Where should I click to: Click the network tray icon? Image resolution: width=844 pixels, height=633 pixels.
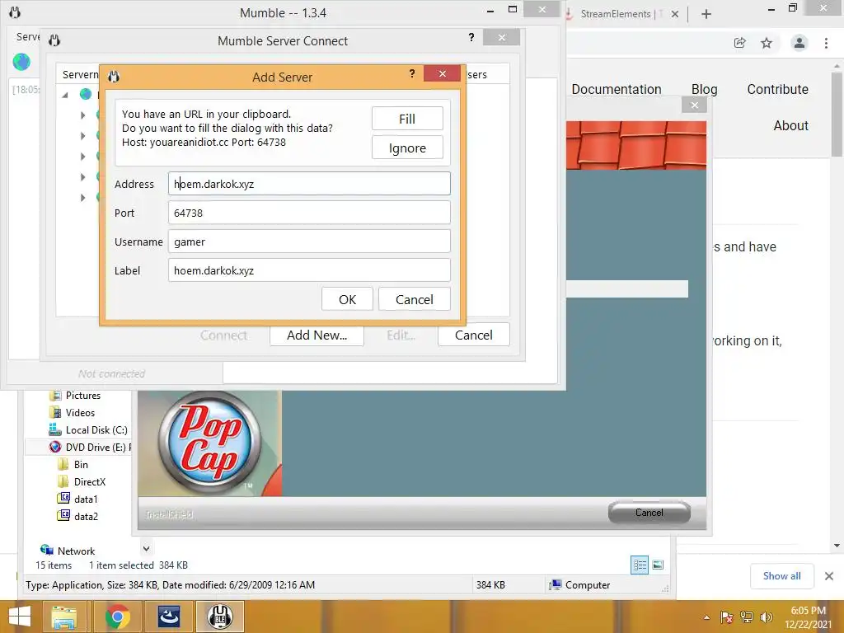[747, 617]
